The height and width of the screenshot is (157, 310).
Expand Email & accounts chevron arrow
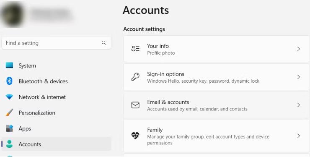coord(299,105)
